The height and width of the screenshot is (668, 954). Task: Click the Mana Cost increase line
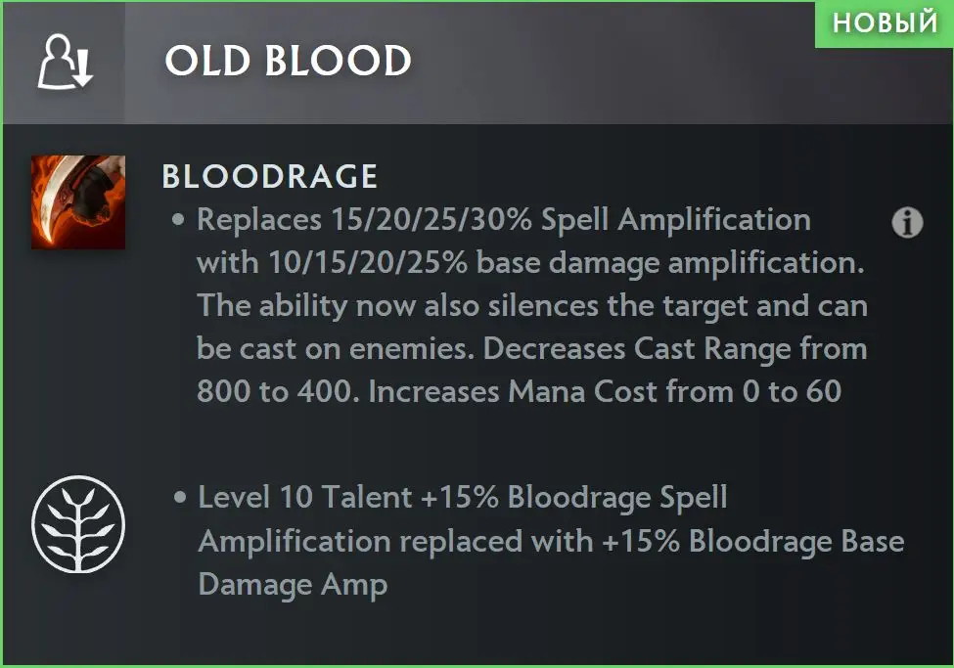[605, 391]
